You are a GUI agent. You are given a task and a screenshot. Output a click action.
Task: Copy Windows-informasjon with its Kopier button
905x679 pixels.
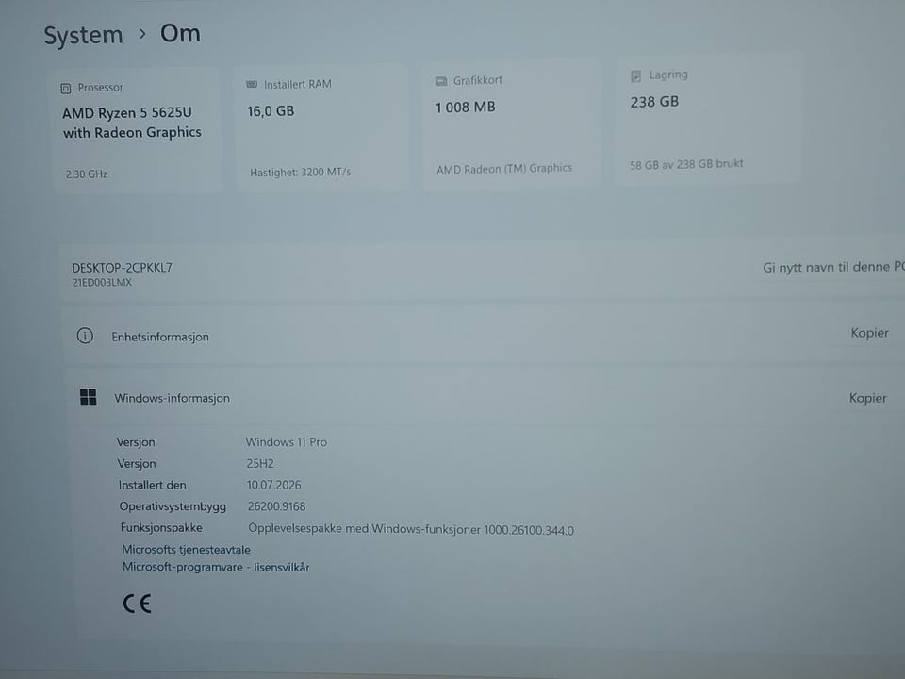click(867, 398)
